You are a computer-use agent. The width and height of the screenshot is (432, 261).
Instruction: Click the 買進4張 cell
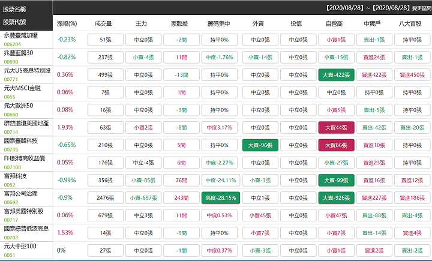[x=412, y=233]
